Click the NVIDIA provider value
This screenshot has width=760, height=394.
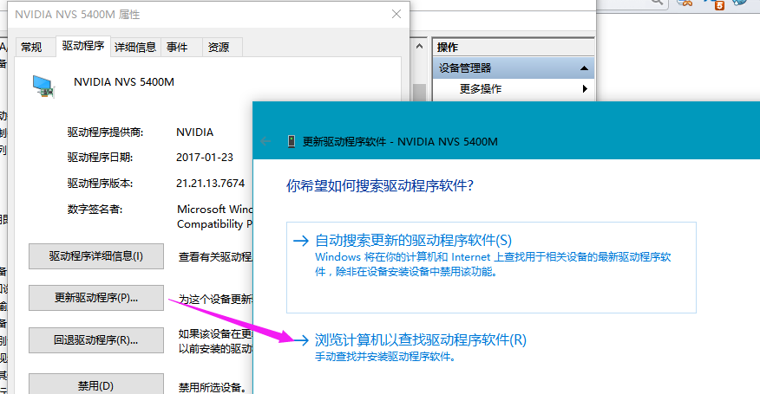point(195,132)
